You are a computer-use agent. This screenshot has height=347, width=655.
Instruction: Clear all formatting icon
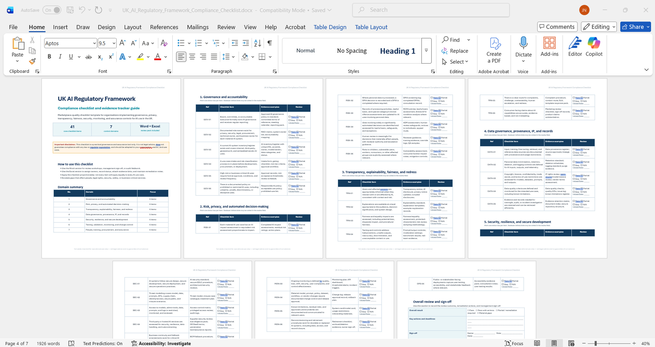coord(164,43)
